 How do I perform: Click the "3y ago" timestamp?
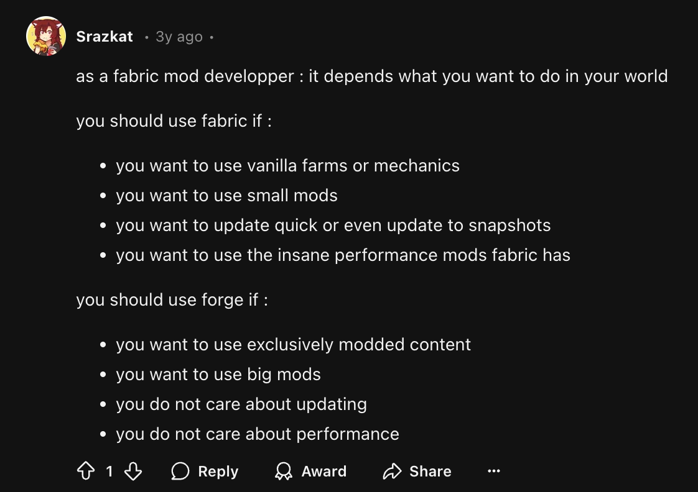(x=179, y=37)
